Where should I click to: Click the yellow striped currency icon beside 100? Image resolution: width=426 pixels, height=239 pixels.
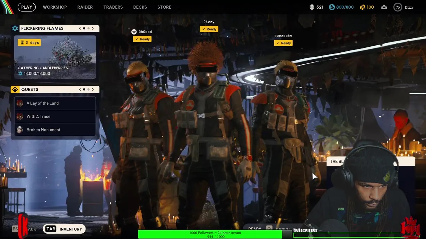coord(362,7)
